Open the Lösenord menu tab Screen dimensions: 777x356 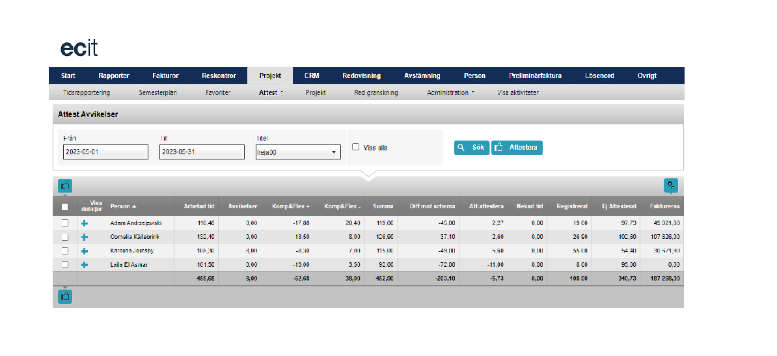point(599,76)
